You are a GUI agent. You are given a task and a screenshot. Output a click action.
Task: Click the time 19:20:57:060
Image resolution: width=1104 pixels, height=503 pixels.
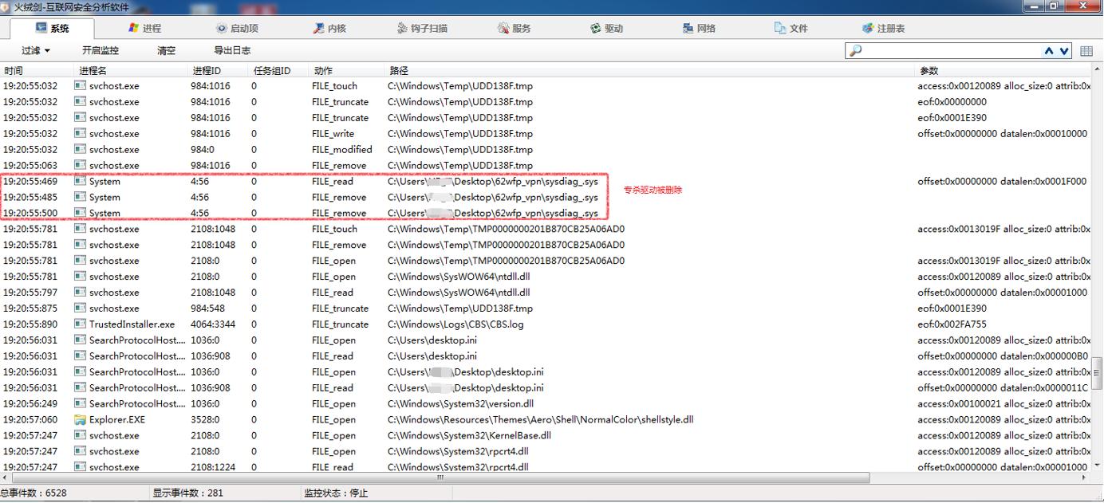tap(30, 419)
